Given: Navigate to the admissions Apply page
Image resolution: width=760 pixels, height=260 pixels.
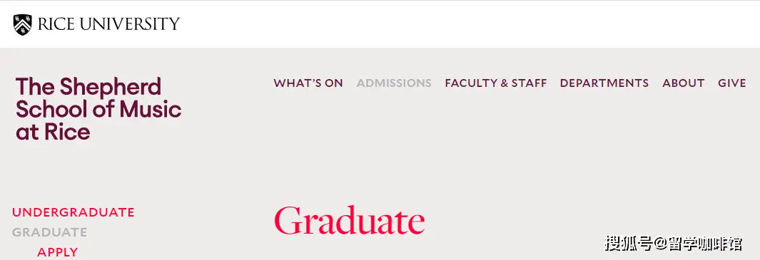Looking at the screenshot, I should [x=58, y=252].
